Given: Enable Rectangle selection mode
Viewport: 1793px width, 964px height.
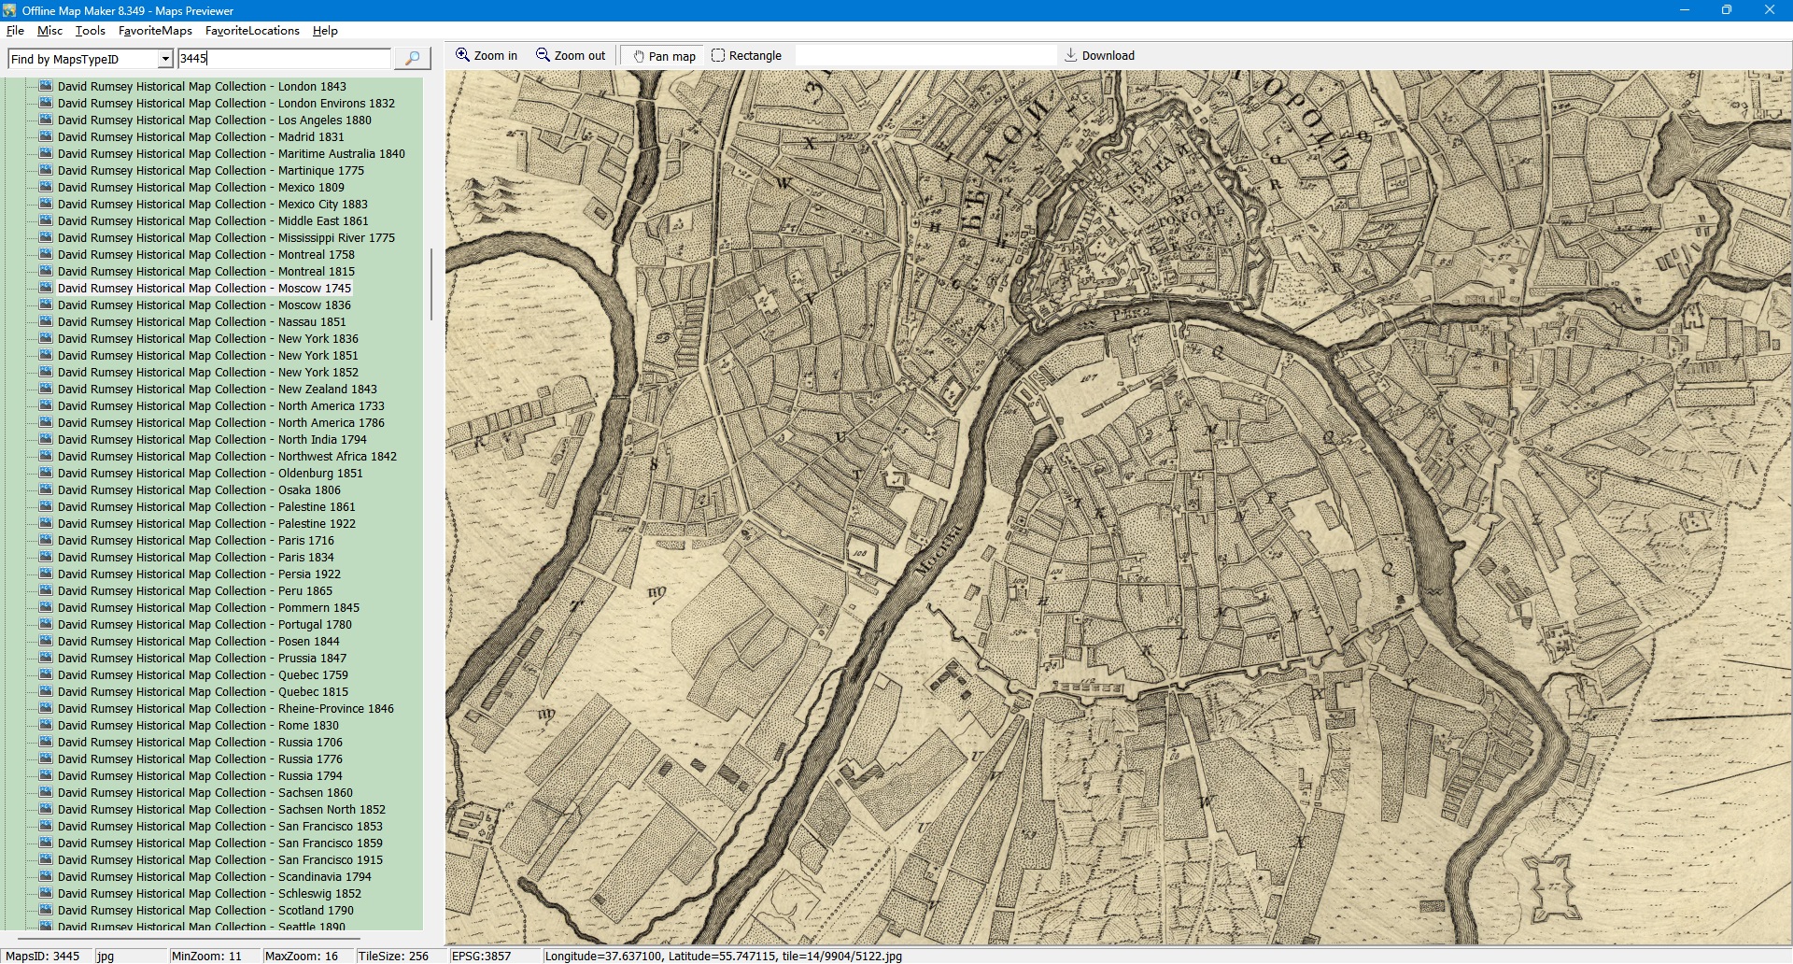Looking at the screenshot, I should point(746,56).
